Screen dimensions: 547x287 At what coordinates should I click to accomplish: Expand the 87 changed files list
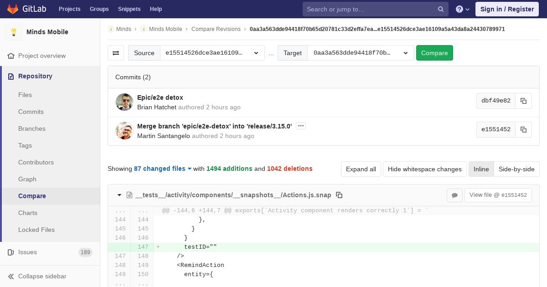pyautogui.click(x=163, y=169)
